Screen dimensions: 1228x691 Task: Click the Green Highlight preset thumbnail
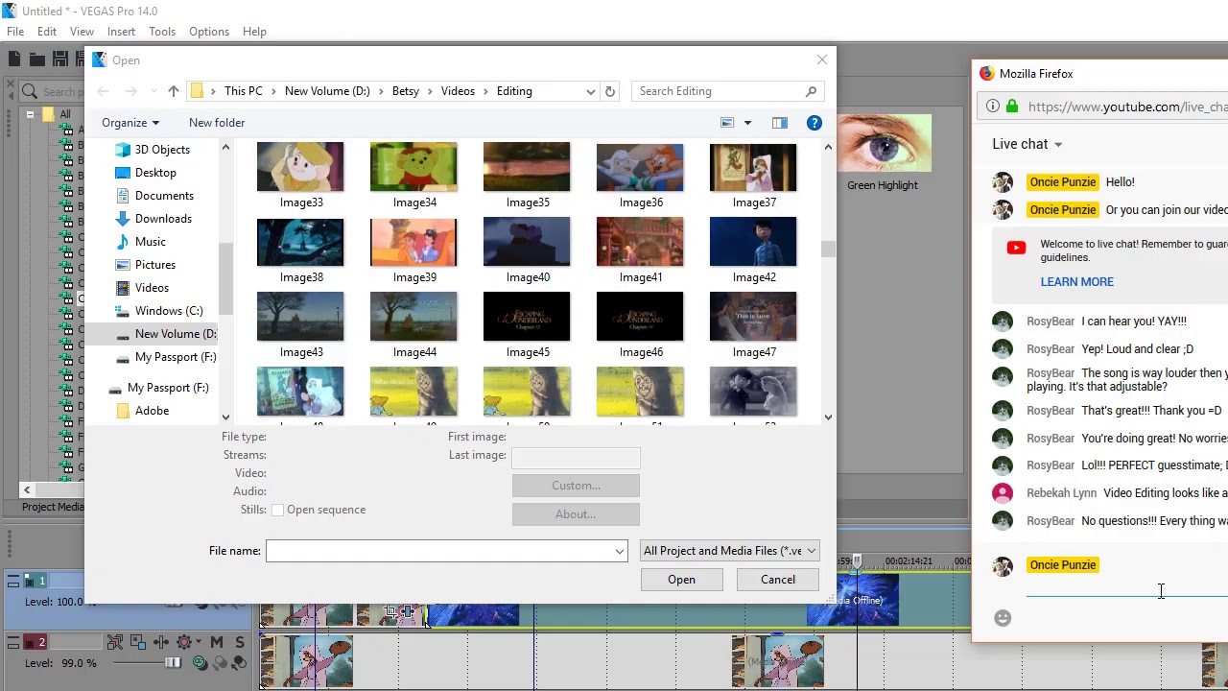coord(883,144)
